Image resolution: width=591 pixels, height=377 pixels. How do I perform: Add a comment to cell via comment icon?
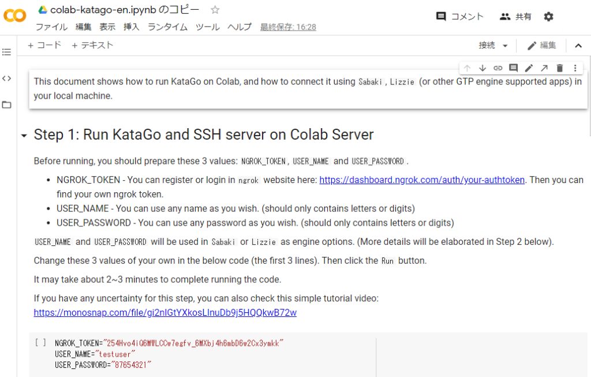tap(513, 68)
